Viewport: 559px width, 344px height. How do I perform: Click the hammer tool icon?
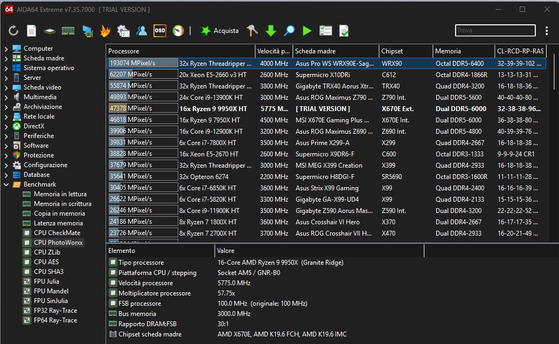252,31
